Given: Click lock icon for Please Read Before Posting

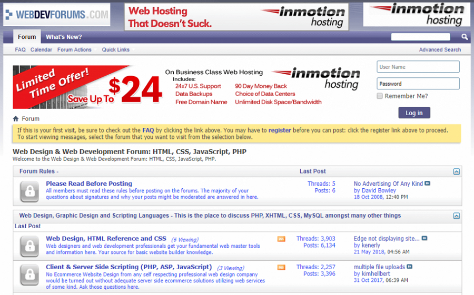Looking at the screenshot, I should tap(29, 191).
